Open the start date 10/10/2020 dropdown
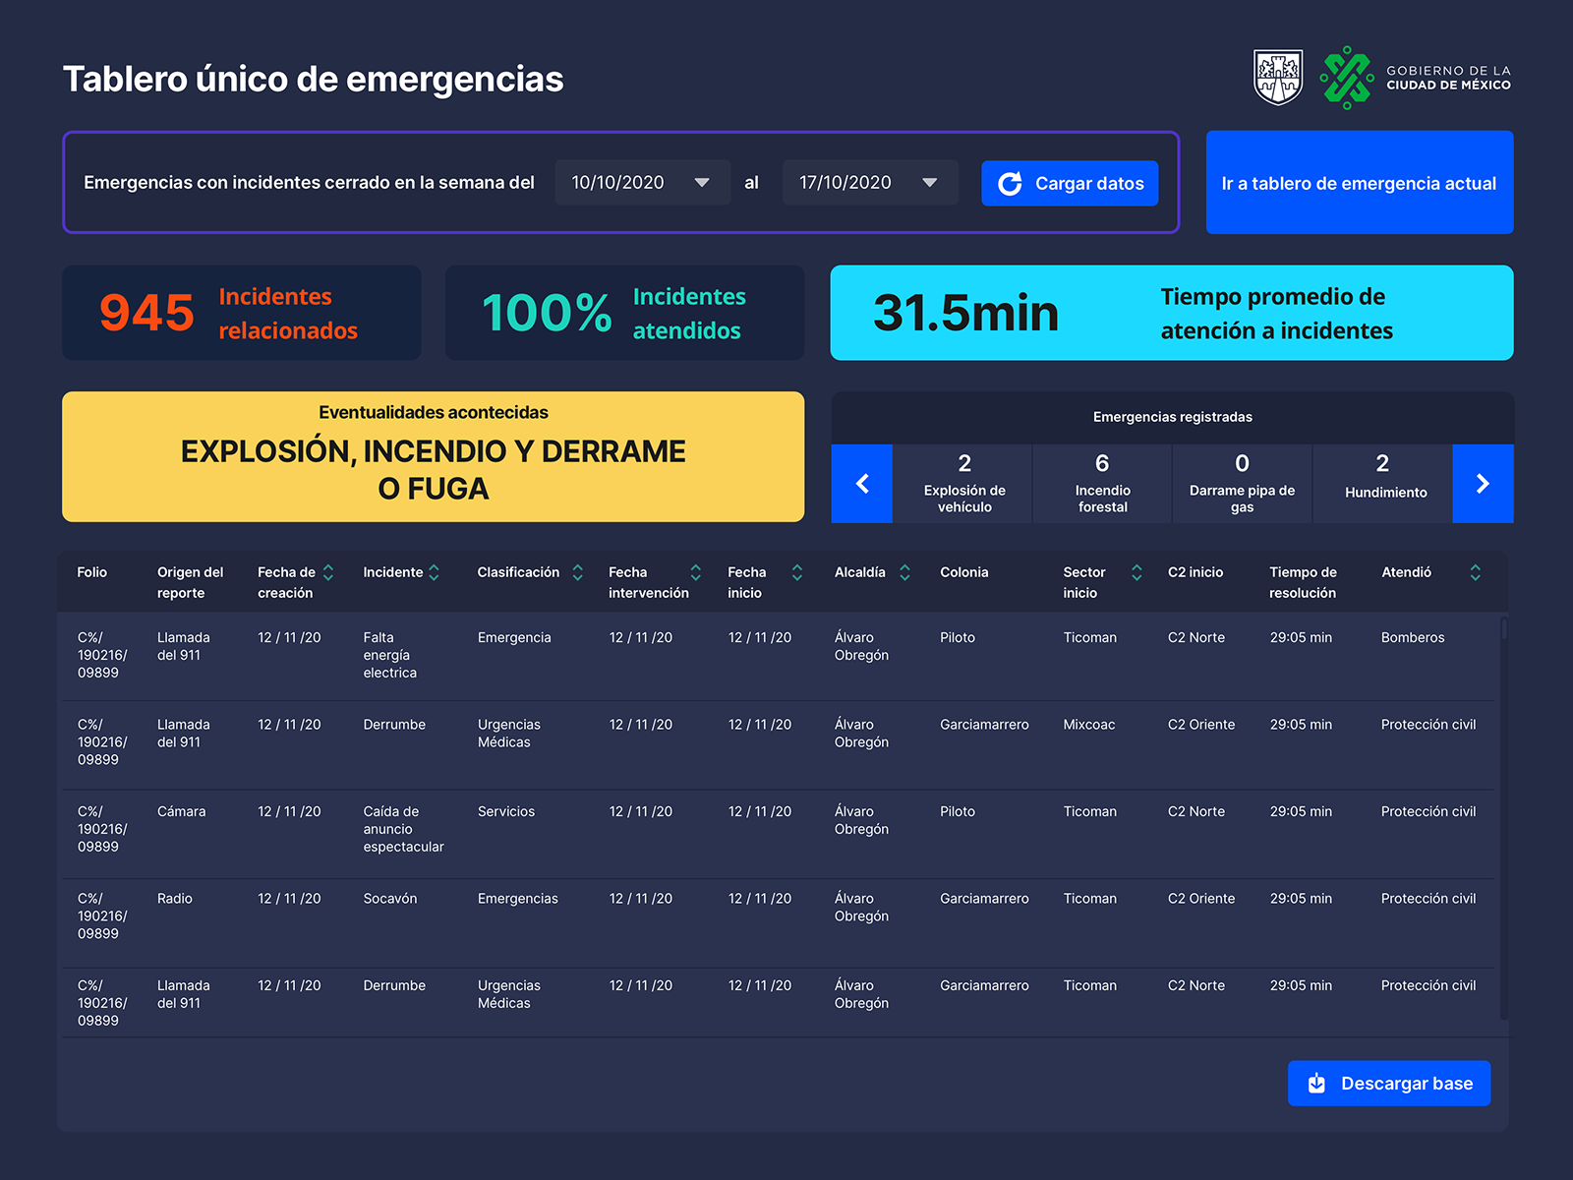 pyautogui.click(x=643, y=182)
